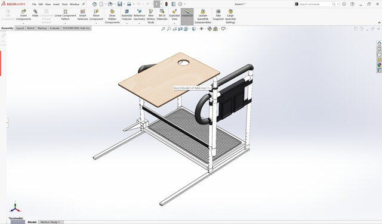Click Show Hidden Components

(112, 17)
